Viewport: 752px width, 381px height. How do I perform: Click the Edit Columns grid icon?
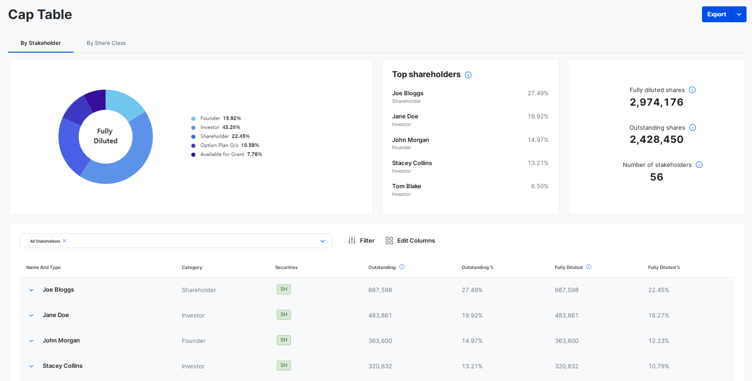[389, 241]
